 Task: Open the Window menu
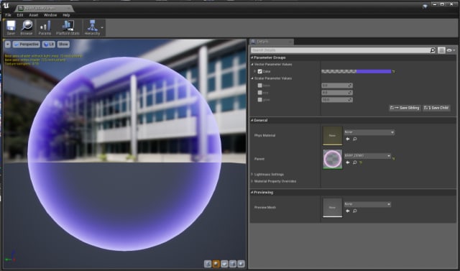click(x=50, y=15)
